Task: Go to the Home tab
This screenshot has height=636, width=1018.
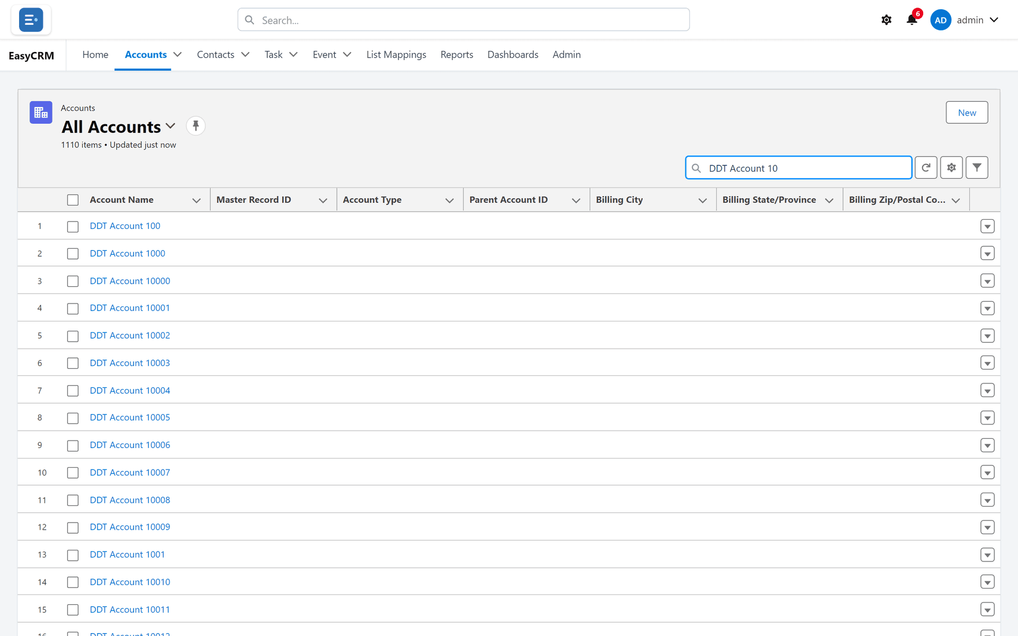Action: (95, 54)
